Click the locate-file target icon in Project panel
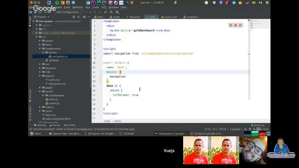This screenshot has height=168, width=299. point(74,17)
